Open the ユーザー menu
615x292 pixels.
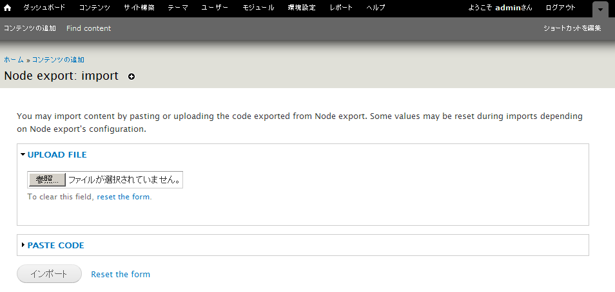coord(215,8)
